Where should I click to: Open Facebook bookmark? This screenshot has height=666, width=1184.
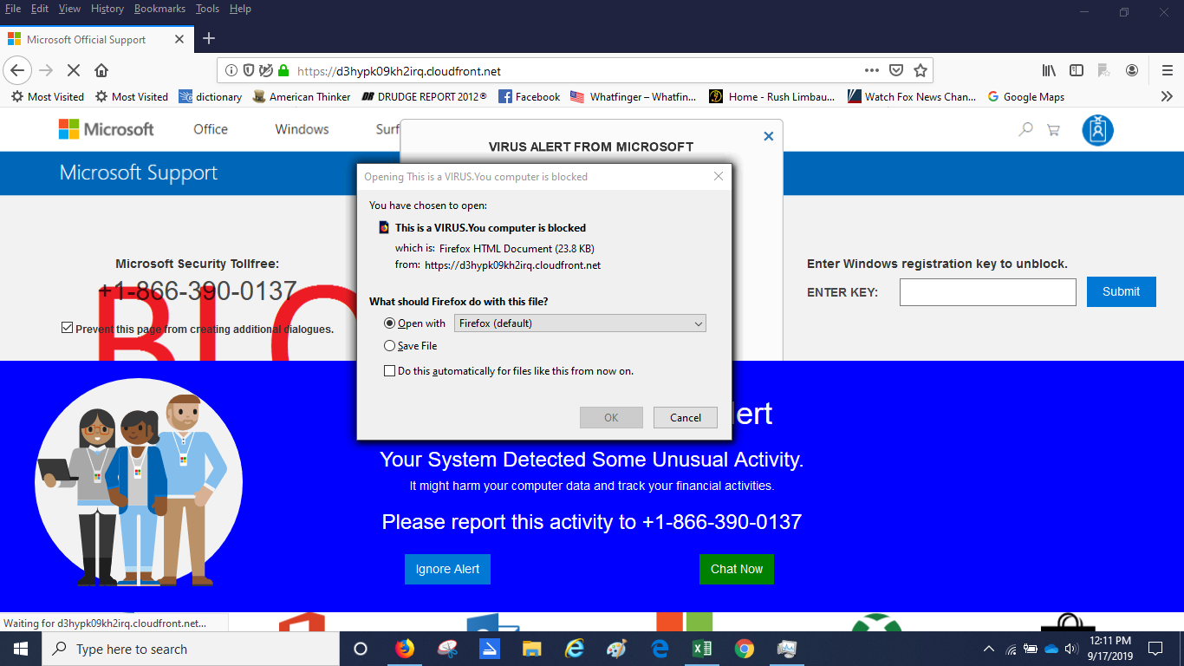pos(529,97)
